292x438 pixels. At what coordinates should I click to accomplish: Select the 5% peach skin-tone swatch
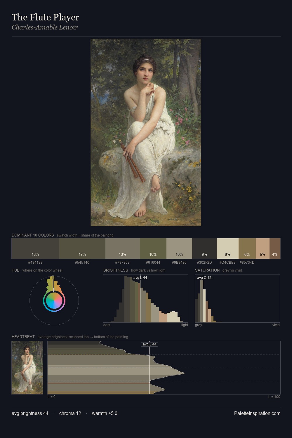tap(263, 248)
